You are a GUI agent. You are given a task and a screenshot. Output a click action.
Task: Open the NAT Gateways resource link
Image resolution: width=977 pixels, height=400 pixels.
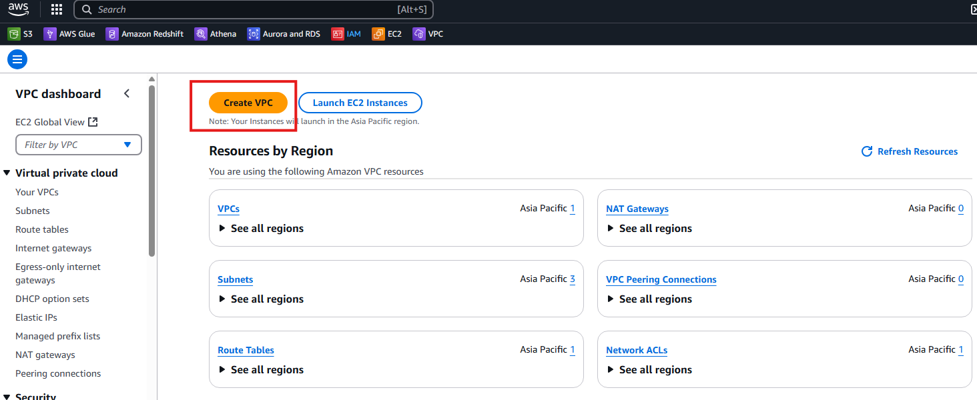click(x=637, y=209)
